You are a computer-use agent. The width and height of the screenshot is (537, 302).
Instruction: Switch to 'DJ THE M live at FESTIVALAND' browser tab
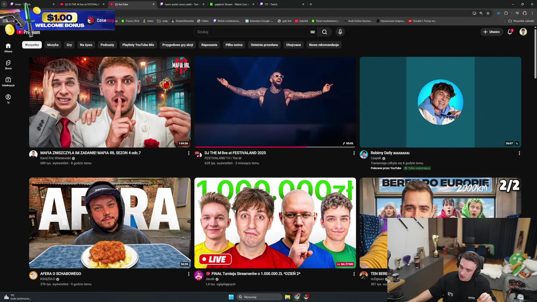(x=82, y=4)
